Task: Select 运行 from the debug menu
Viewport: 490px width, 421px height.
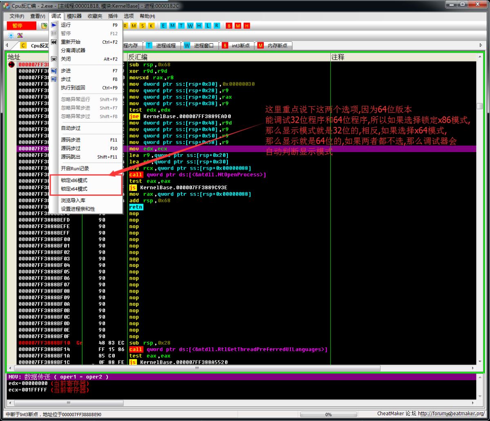Action: coord(66,25)
